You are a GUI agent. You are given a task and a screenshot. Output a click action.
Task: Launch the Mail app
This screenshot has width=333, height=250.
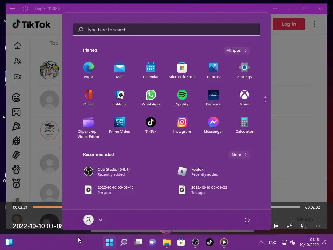click(120, 71)
